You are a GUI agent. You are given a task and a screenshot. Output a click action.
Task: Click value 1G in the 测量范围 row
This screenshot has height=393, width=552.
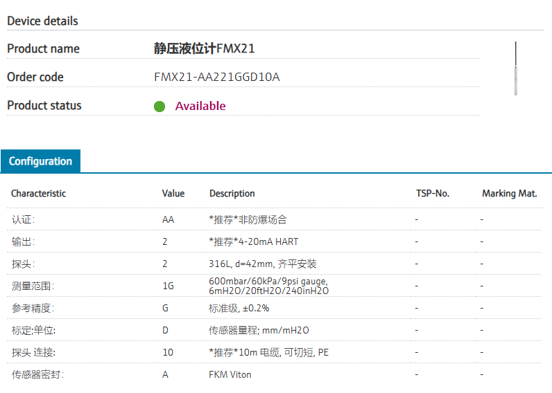tap(168, 286)
